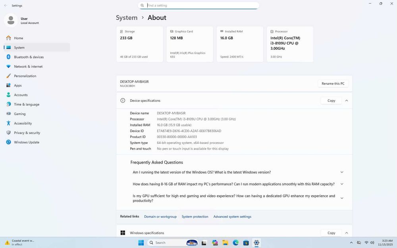Open File Explorer from the taskbar
Screen dimensions: 397x248
(225, 243)
